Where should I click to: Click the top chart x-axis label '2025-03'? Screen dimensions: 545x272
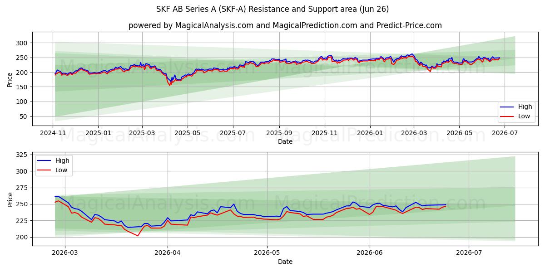pos(142,133)
